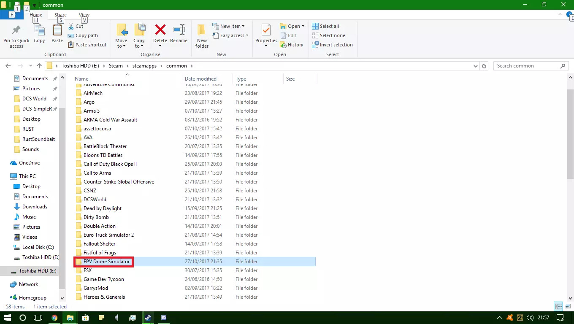Screen dimensions: 574x324
Task: Show the recent locations dropdown
Action: point(30,66)
